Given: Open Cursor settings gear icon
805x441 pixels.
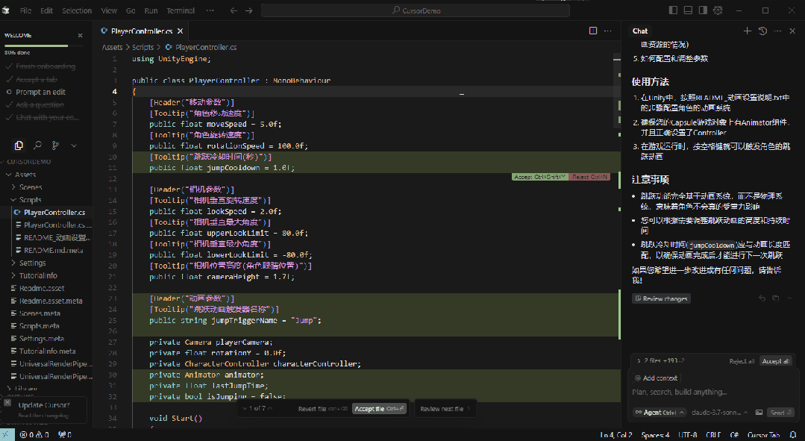Looking at the screenshot, I should [718, 10].
